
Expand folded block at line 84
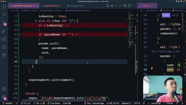(20, 34)
